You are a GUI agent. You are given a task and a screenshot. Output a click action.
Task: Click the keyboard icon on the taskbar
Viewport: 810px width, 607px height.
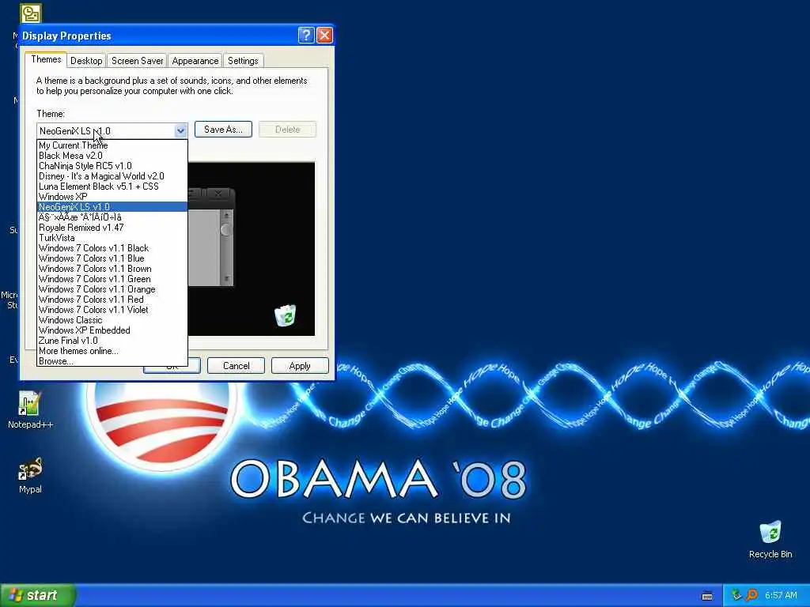[x=707, y=596]
